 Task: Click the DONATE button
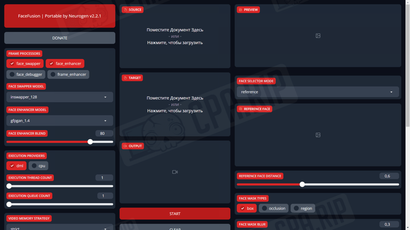60,38
